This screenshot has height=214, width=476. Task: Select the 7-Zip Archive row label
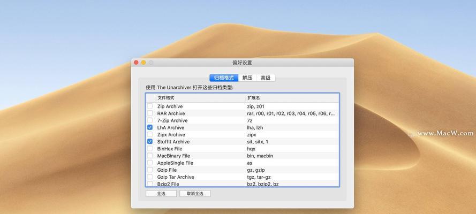point(172,120)
